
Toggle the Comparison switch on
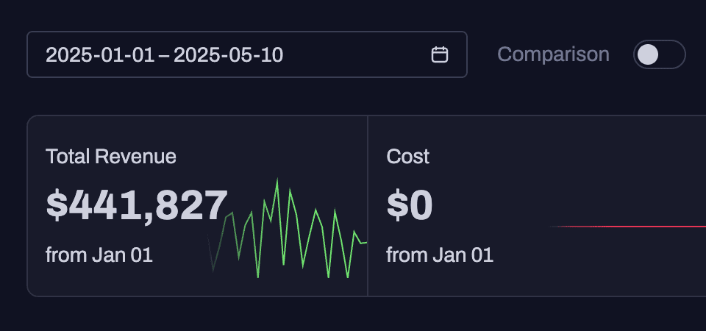tap(659, 54)
